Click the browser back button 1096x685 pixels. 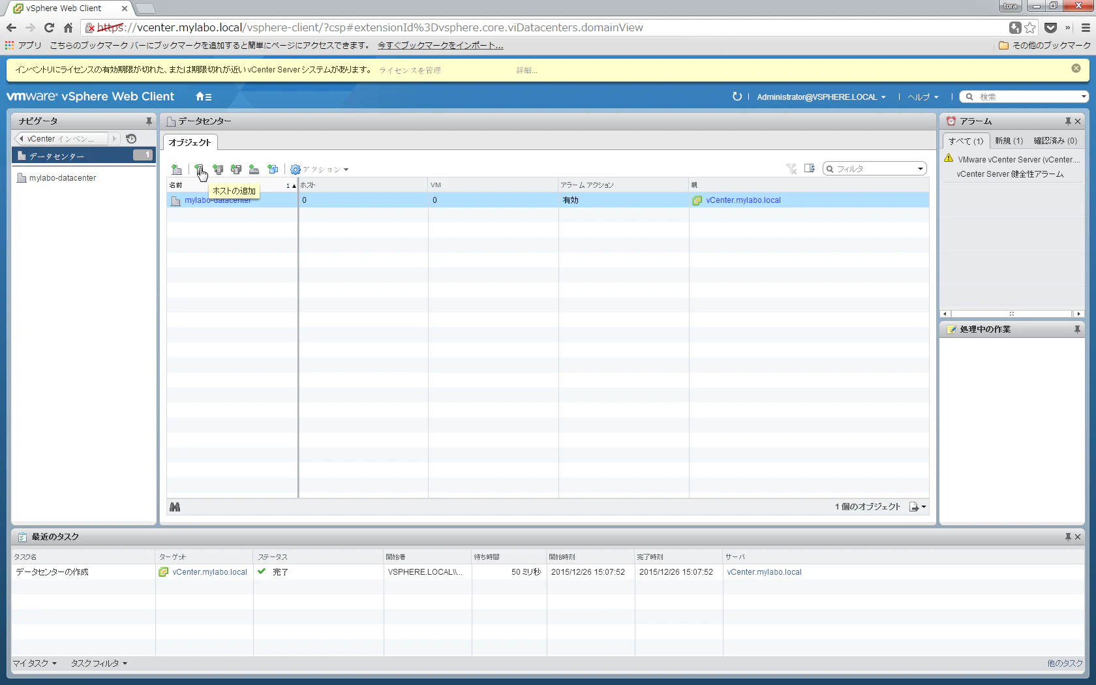coord(11,28)
